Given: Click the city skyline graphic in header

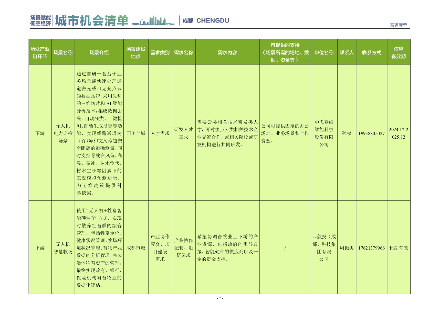Looking at the screenshot, I should click(154, 21).
